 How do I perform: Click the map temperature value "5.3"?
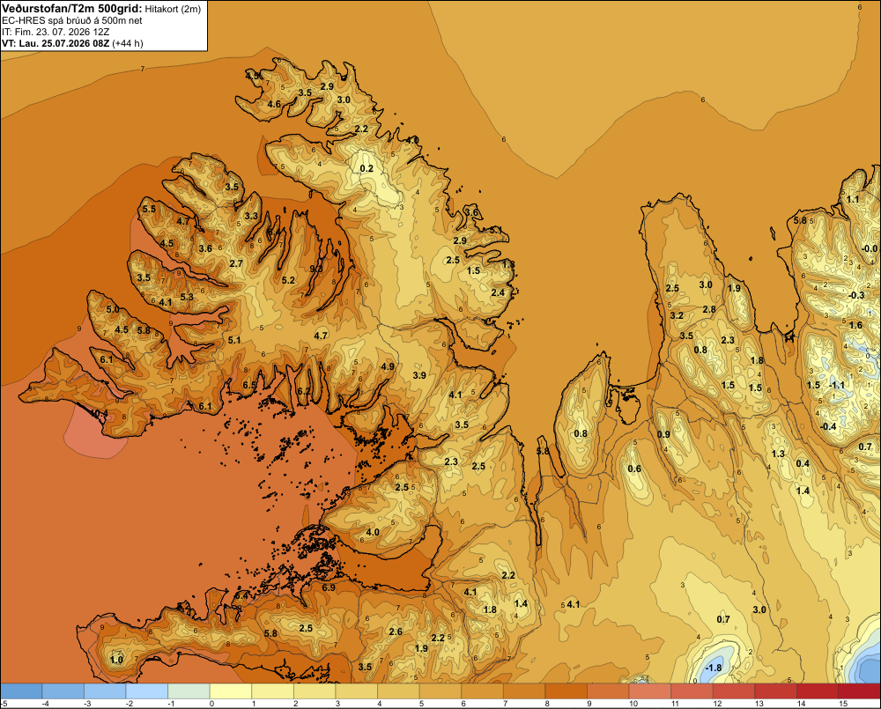[187, 297]
